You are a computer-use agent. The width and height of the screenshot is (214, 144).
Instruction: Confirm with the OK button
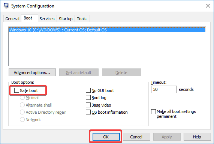pos(106,137)
